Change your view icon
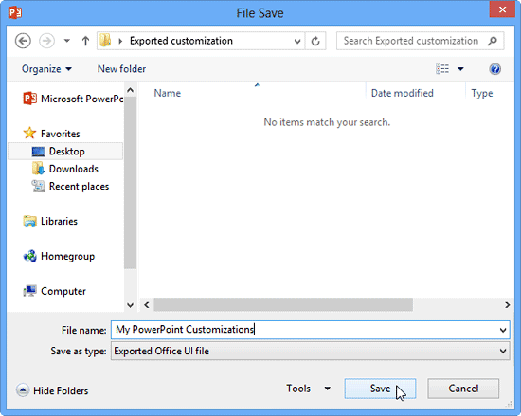The height and width of the screenshot is (416, 521). (x=442, y=69)
